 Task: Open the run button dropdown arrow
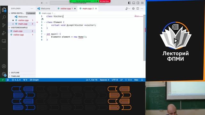[129, 9]
